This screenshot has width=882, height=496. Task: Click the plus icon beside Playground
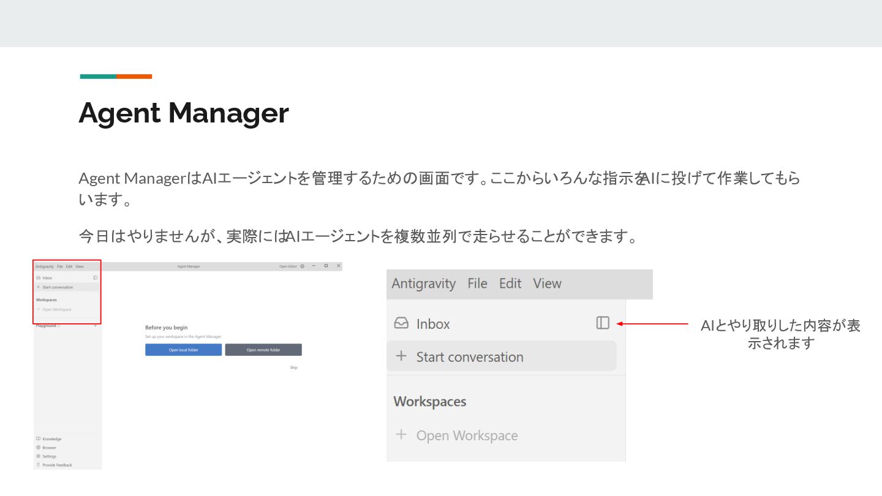point(95,326)
